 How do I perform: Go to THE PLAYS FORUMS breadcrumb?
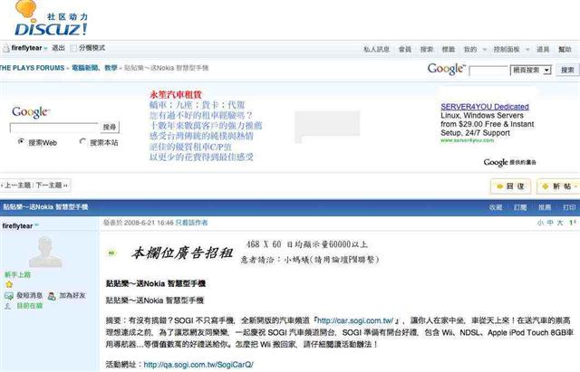tap(33, 68)
